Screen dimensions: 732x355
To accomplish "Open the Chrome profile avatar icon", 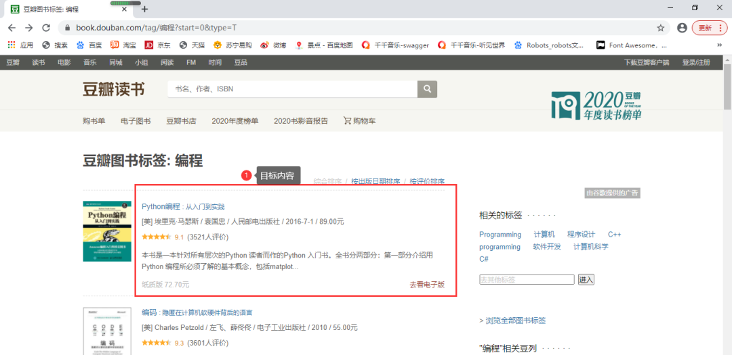I will tap(682, 28).
